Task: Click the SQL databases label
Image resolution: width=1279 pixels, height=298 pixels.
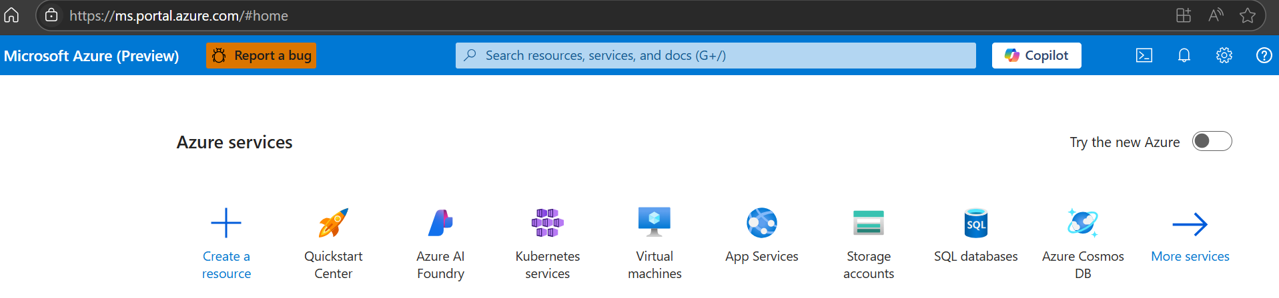Action: pyautogui.click(x=976, y=256)
